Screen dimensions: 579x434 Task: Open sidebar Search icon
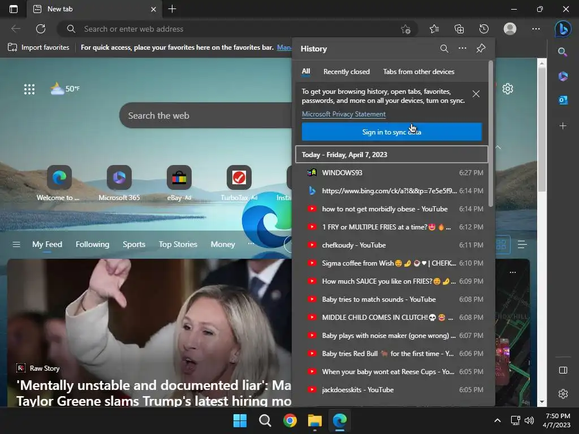click(563, 51)
